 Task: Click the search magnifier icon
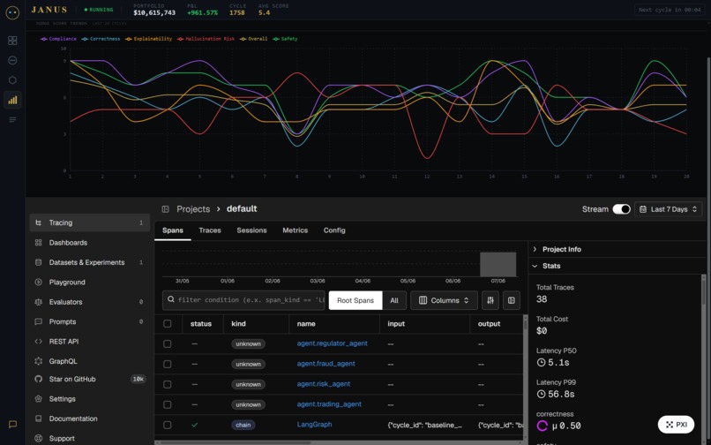click(171, 299)
